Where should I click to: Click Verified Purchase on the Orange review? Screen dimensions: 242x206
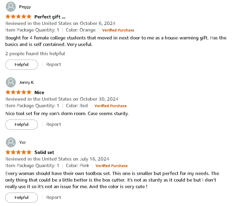coord(118,30)
